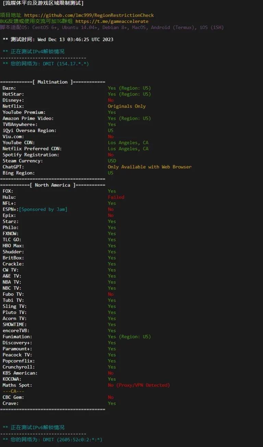This screenshot has height=447, width=263.
Task: Click the Viu.com label
Action: (13, 136)
